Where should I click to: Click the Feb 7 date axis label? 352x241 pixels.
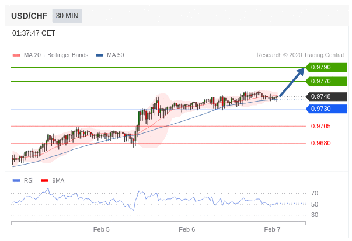coord(272,229)
